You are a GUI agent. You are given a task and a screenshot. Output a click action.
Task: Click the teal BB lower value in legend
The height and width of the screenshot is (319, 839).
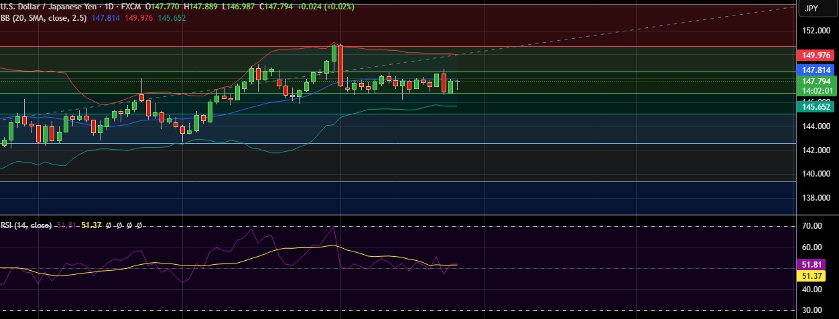tap(172, 18)
